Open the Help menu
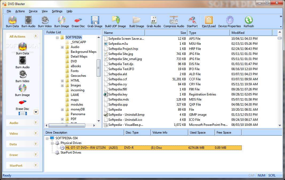Viewport: 285px width, 180px height. pos(69,11)
